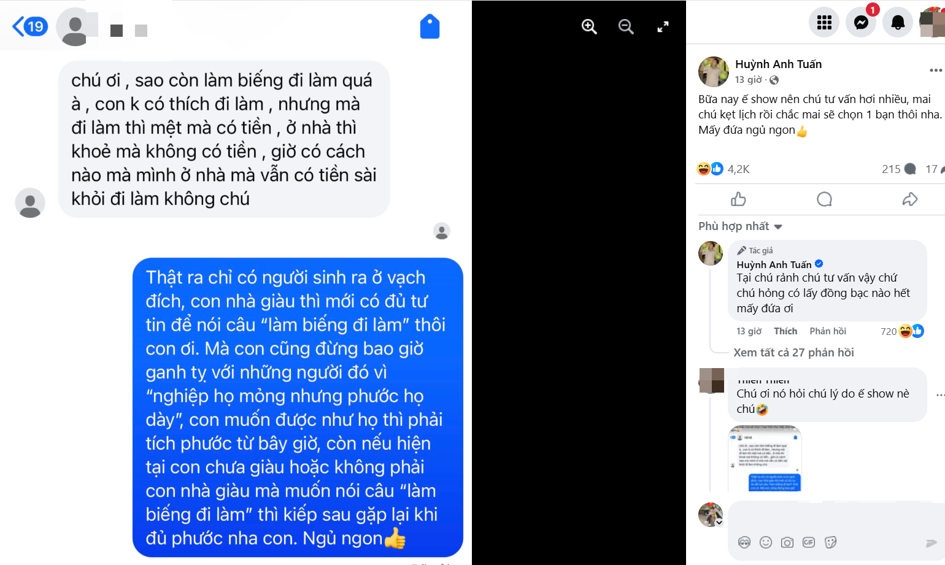Viewport: 945px width, 565px height.
Task: View the 4,2K reactions list
Action: coord(738,169)
